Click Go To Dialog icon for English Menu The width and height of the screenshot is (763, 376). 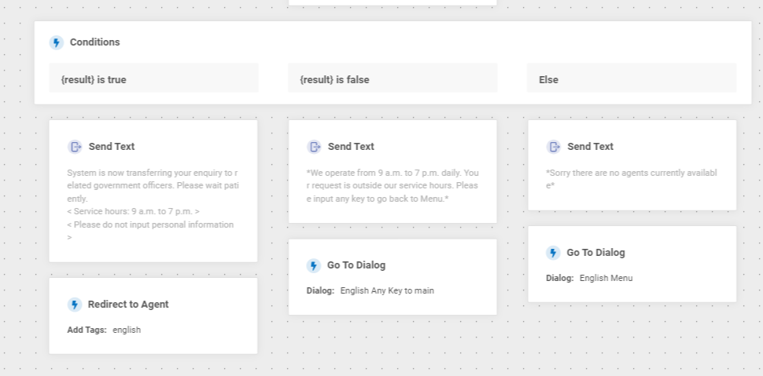click(x=554, y=253)
